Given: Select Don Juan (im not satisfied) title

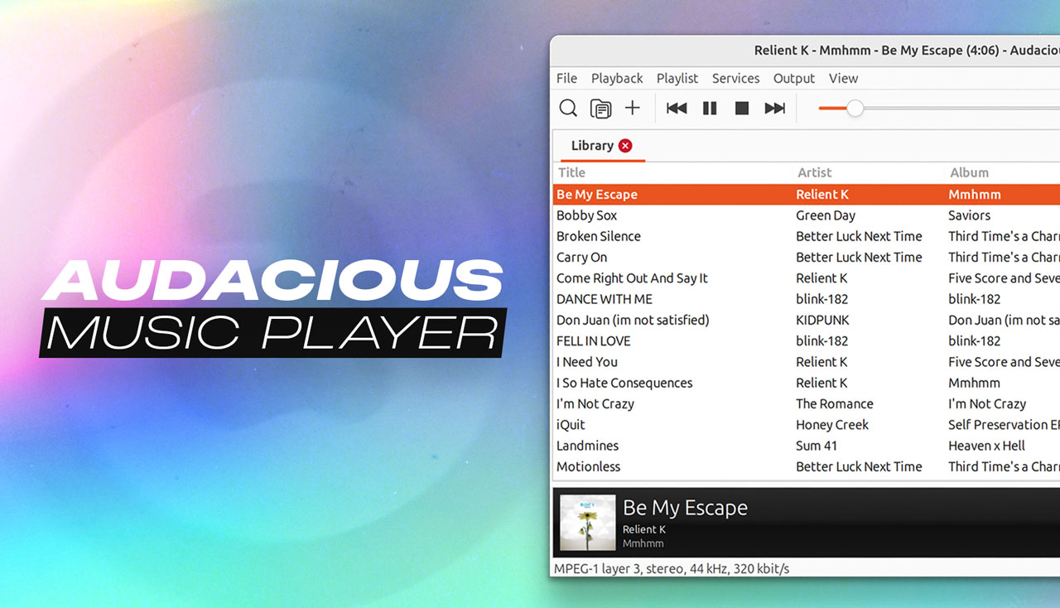Looking at the screenshot, I should [633, 320].
